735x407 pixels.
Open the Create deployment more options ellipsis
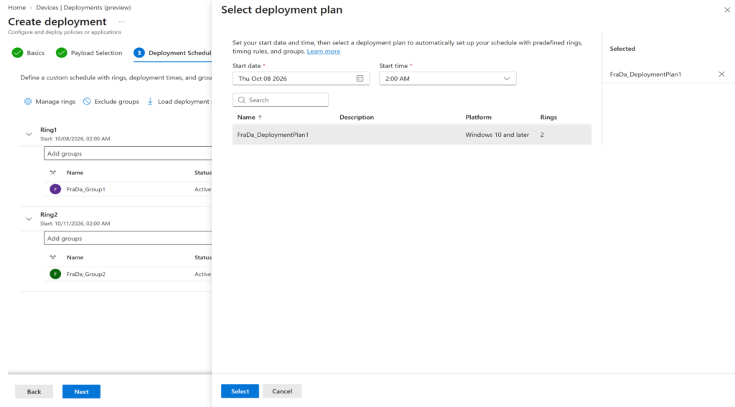tap(121, 22)
